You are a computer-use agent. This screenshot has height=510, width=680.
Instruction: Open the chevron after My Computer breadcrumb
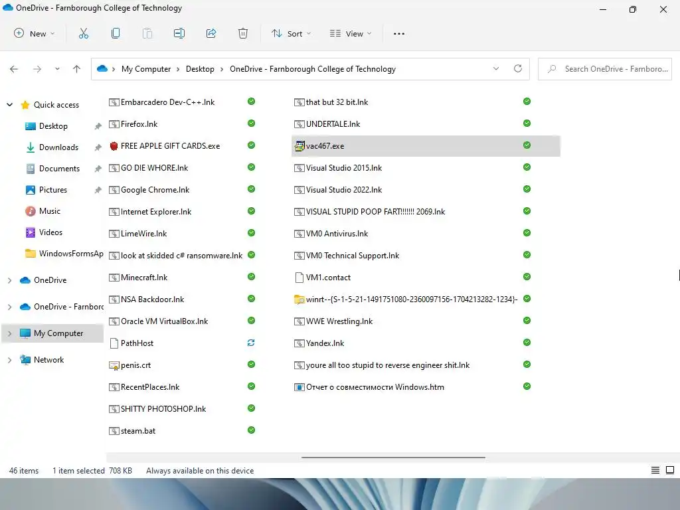click(x=178, y=69)
